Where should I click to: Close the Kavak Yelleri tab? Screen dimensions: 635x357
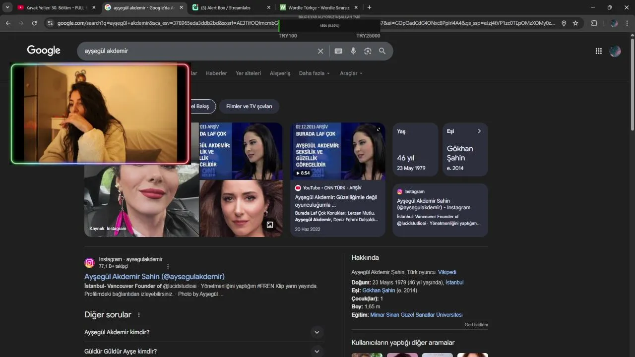point(93,7)
